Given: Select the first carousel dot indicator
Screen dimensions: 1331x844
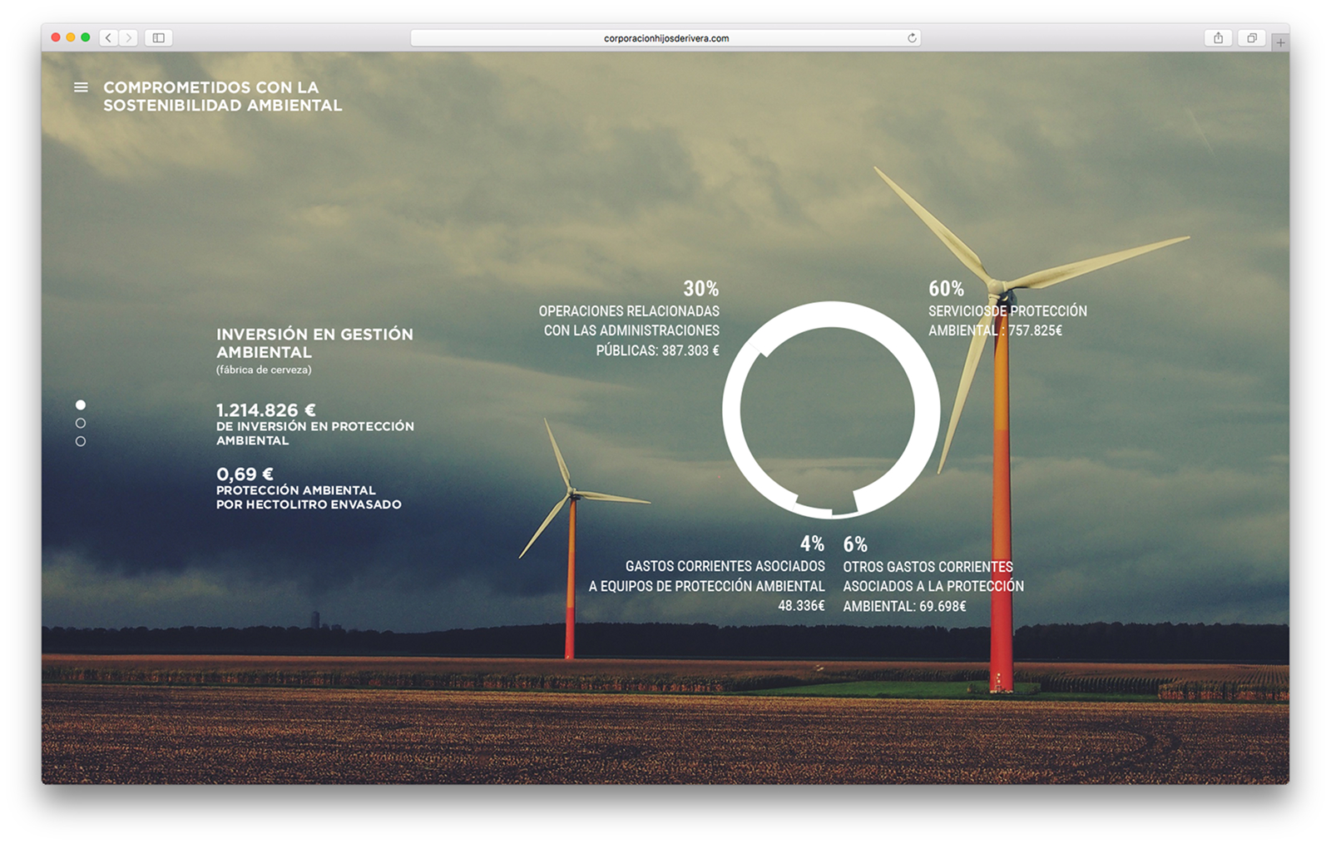Looking at the screenshot, I should (80, 405).
